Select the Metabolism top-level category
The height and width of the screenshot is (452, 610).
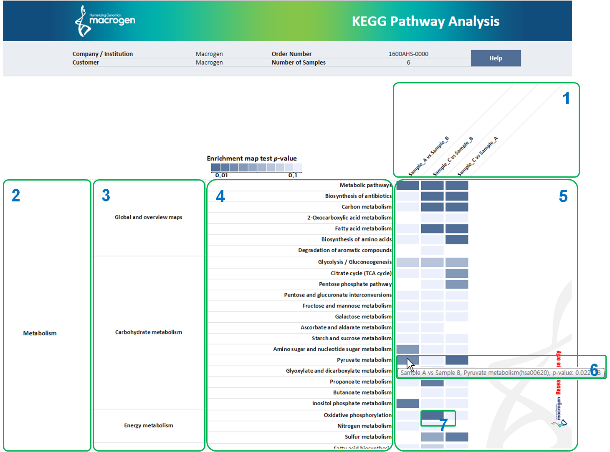point(40,333)
